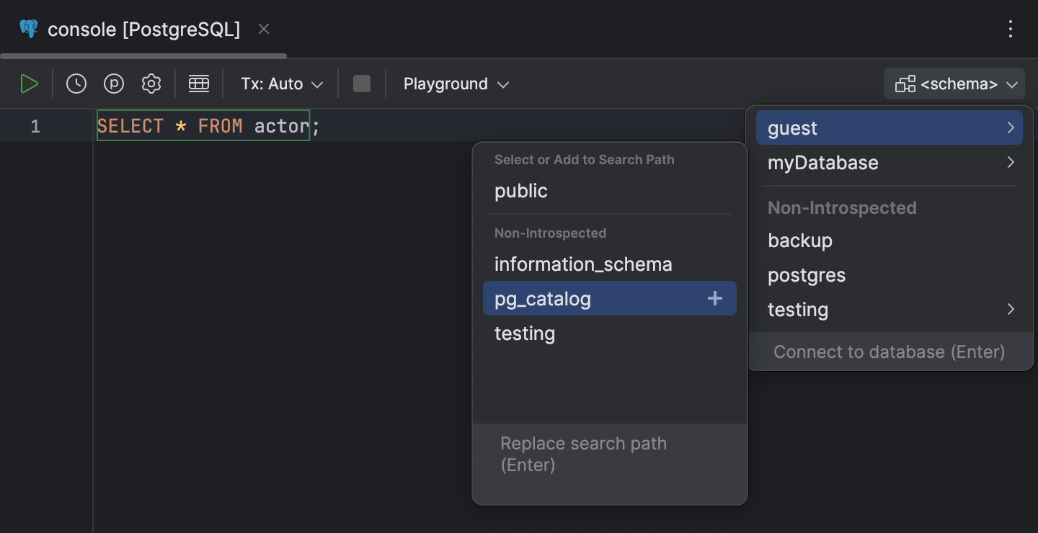Expand the myDatabase submenu arrow

[1011, 163]
